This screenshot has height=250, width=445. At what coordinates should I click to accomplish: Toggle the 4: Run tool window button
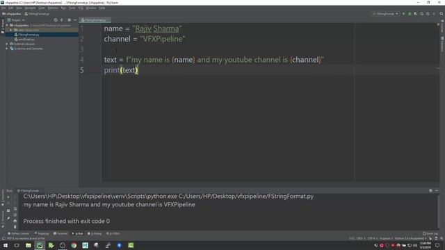[77, 233]
